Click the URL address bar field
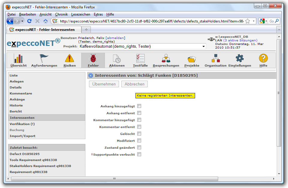 150,21
